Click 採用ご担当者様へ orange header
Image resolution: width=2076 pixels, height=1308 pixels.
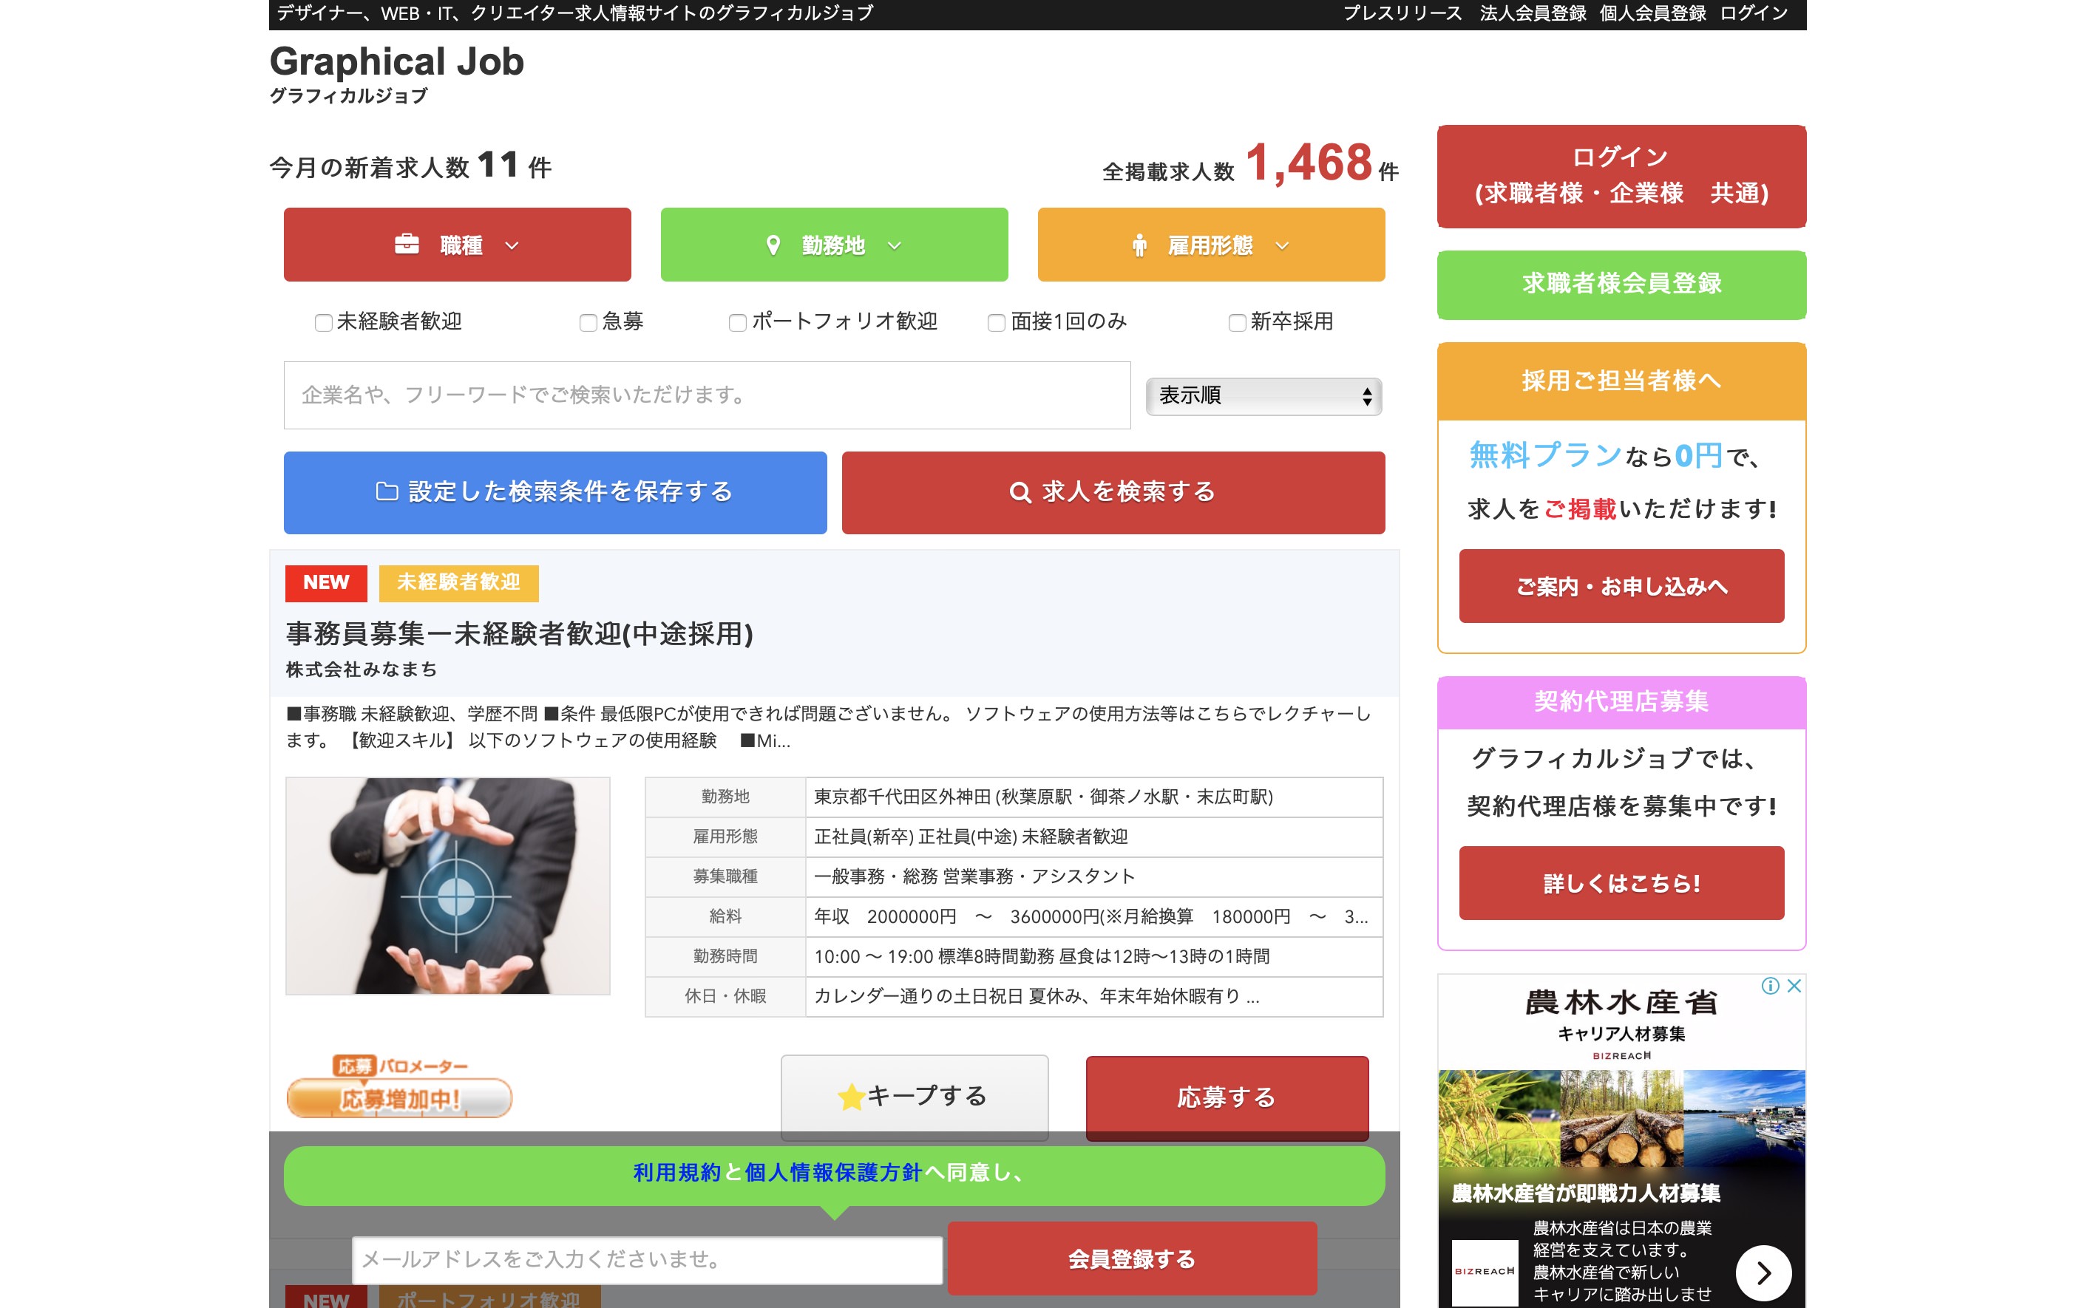point(1621,381)
